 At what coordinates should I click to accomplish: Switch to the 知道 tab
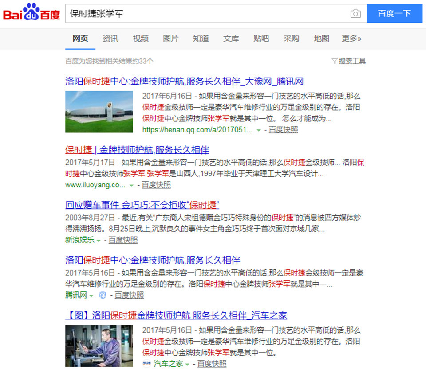point(201,39)
